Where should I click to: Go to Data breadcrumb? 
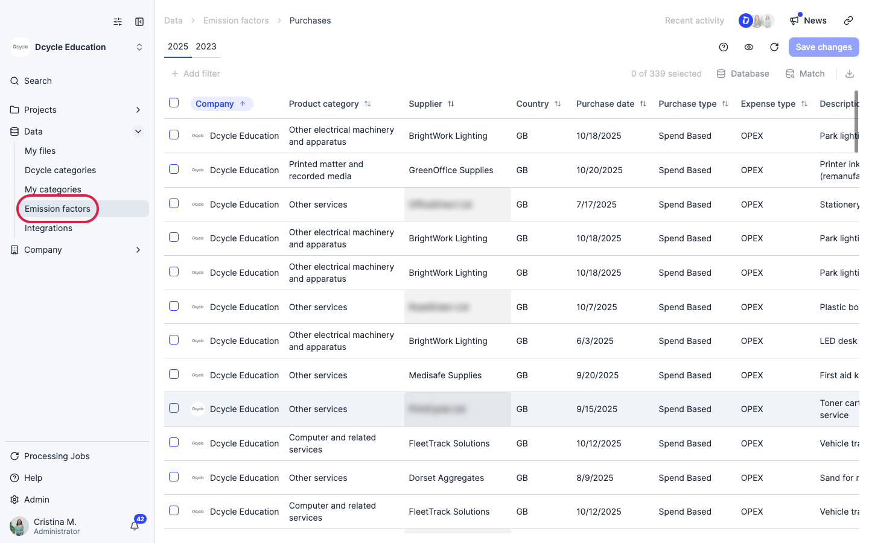click(173, 21)
